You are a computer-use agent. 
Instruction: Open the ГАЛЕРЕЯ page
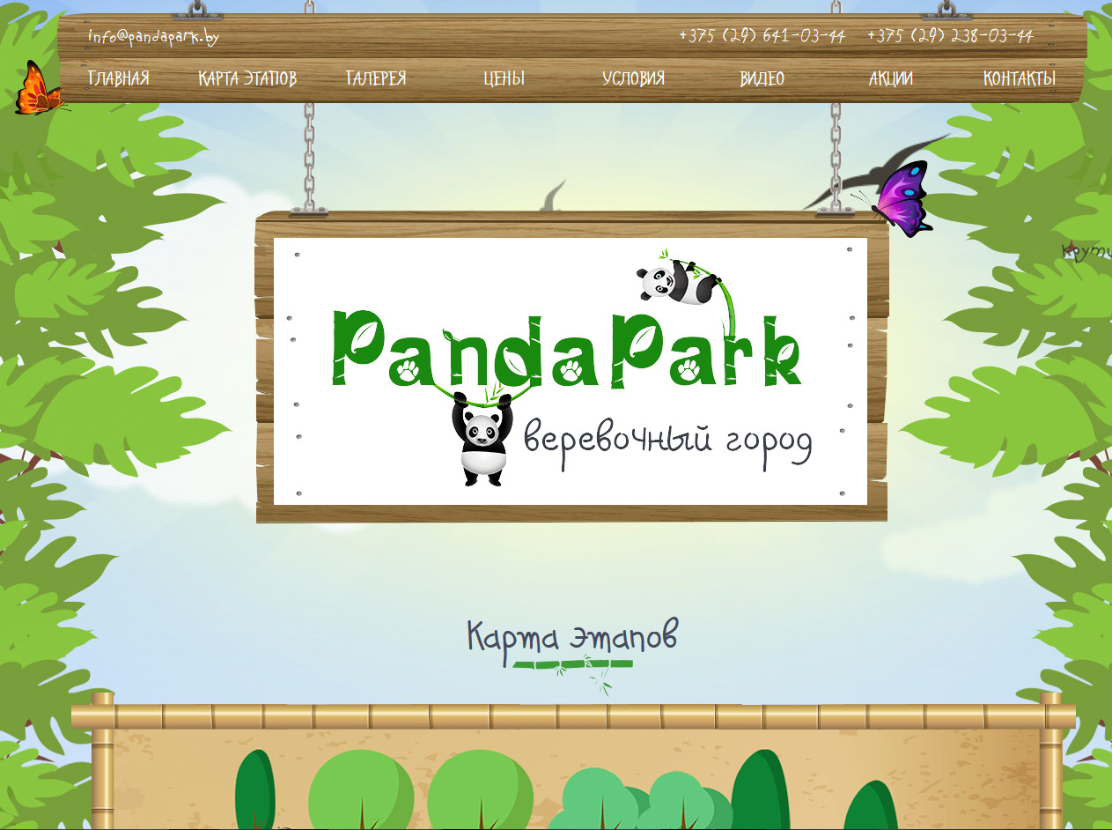pos(376,78)
